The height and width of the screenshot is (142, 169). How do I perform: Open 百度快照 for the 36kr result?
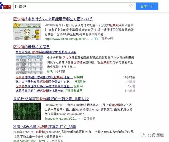(x=58, y=141)
